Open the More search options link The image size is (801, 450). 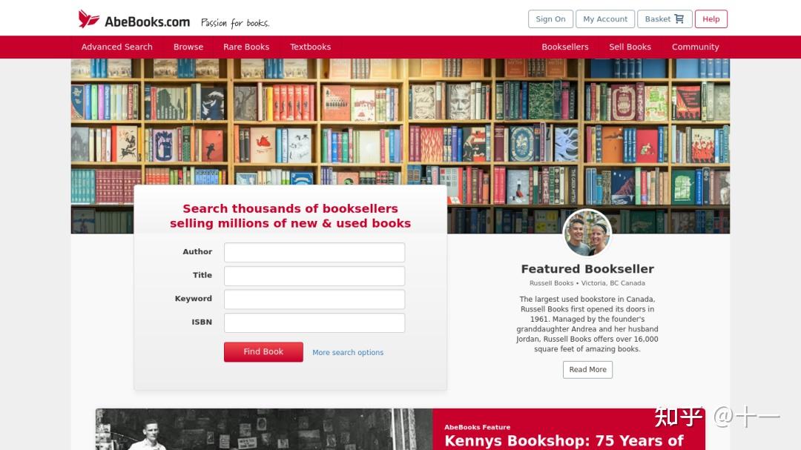pos(348,352)
